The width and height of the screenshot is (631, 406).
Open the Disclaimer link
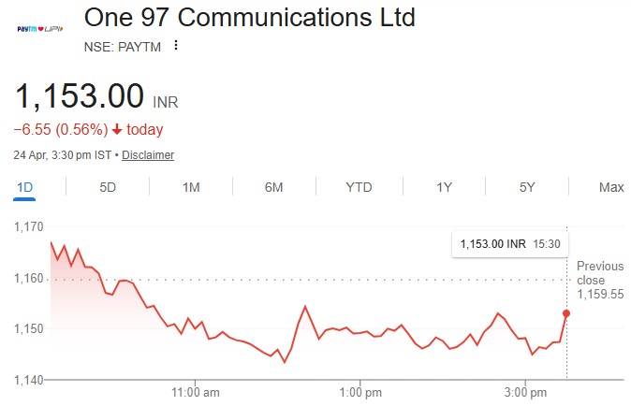point(148,155)
